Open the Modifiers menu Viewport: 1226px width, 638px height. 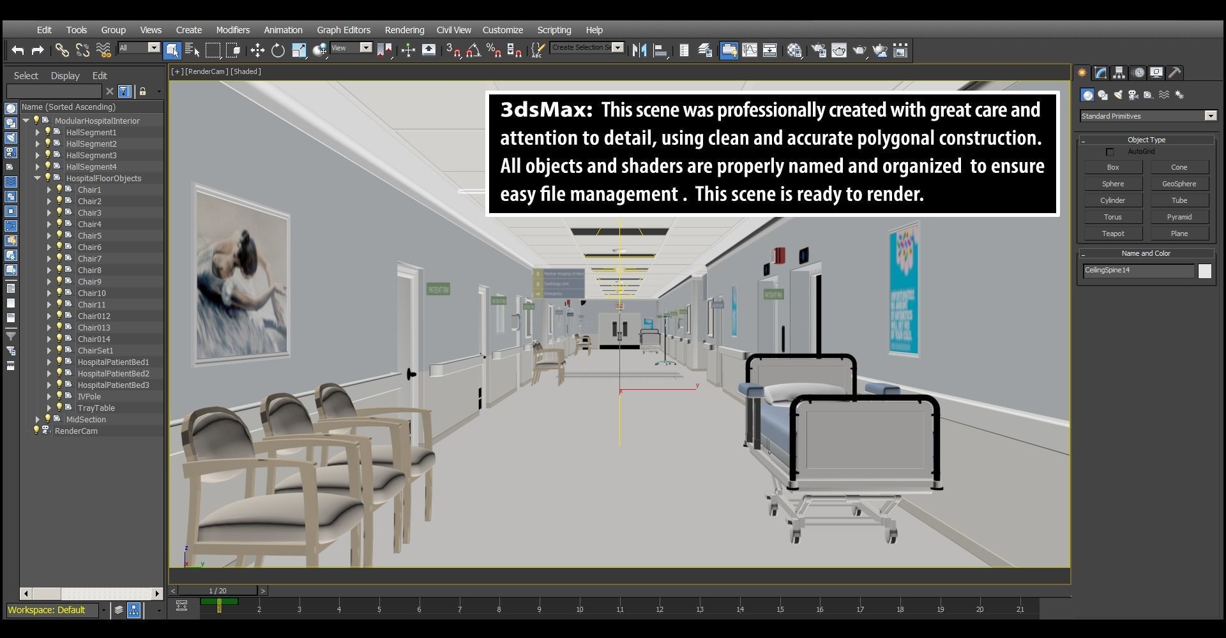tap(232, 30)
